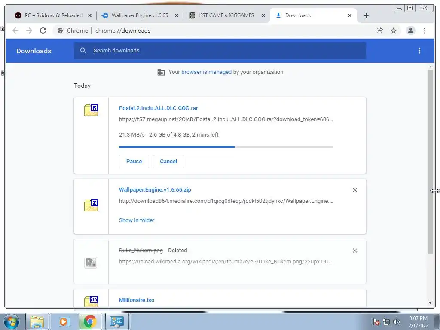This screenshot has height=330, width=440.
Task: Open the Millionaire.iso file link
Action: tap(137, 300)
